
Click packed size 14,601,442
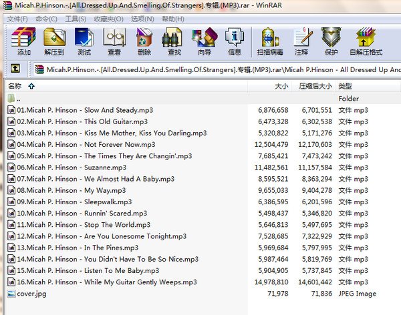[315, 282]
